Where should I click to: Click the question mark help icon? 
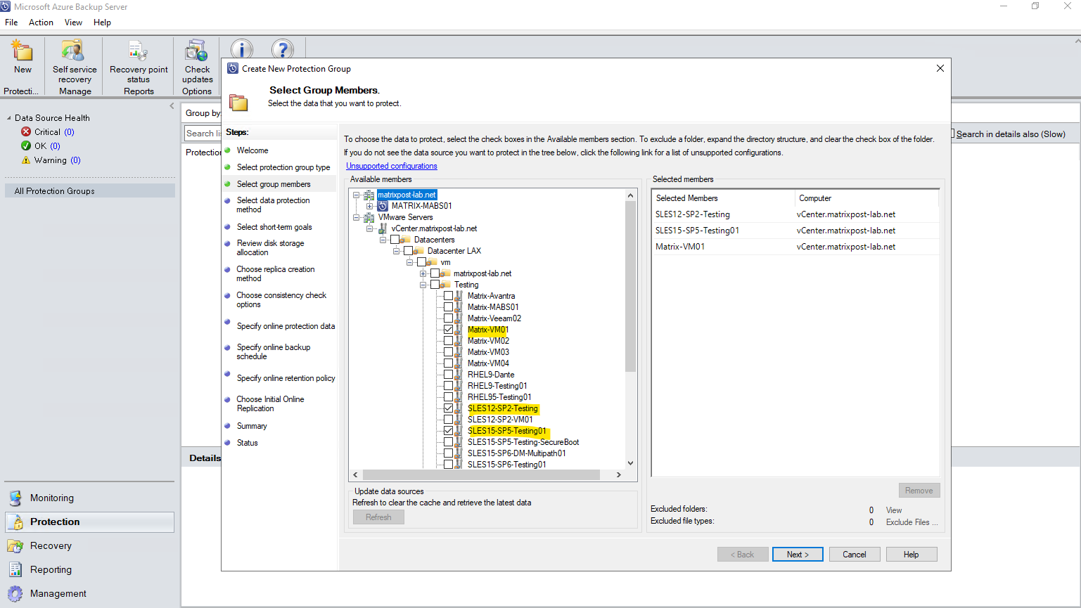click(283, 49)
